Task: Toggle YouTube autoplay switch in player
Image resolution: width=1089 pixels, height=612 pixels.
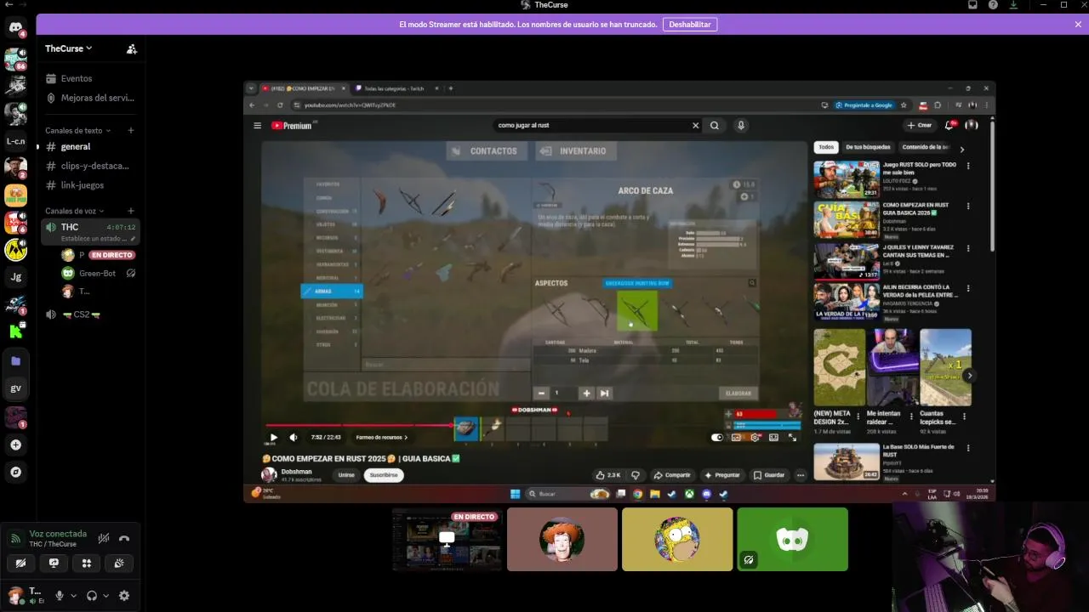Action: click(717, 438)
